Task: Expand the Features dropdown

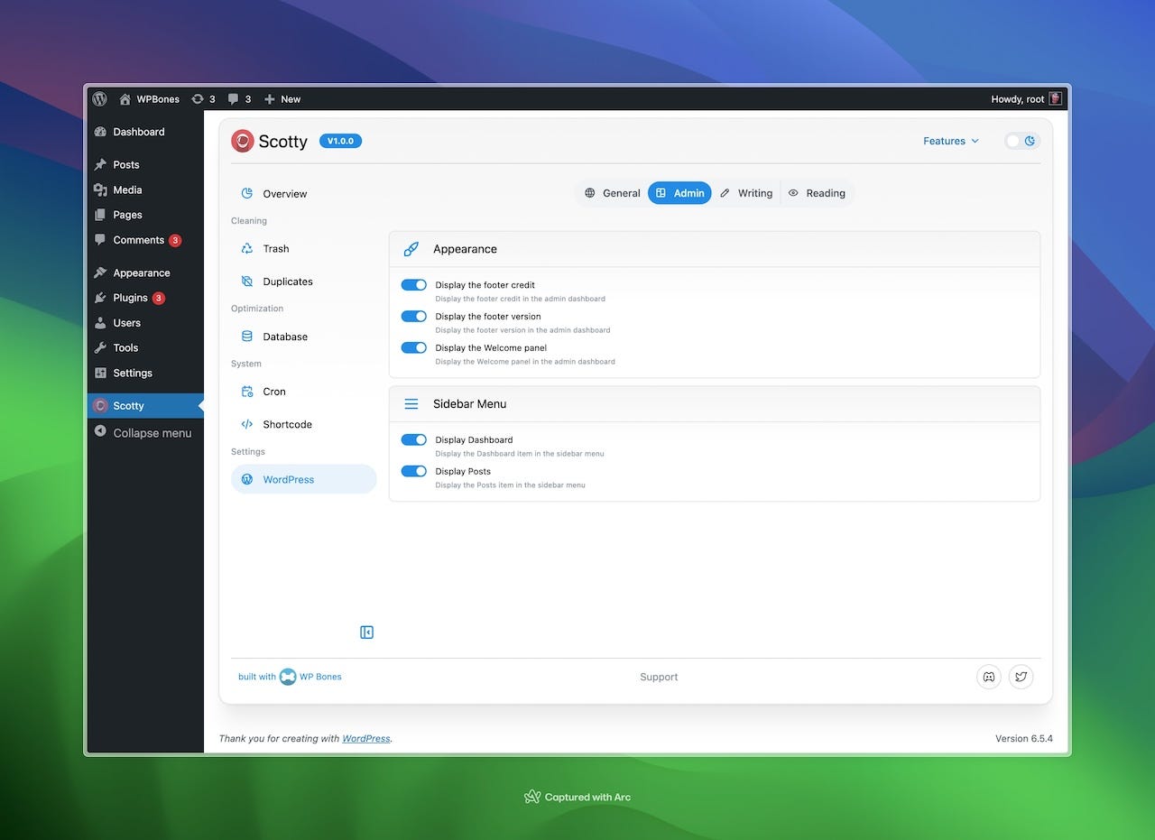Action: (x=950, y=141)
